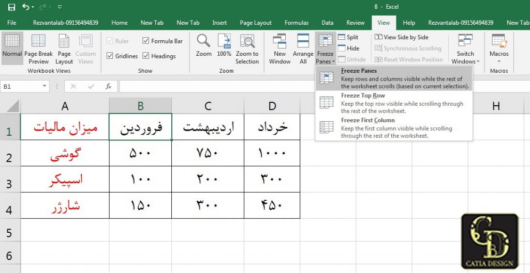Open a New Window

pos(279,48)
